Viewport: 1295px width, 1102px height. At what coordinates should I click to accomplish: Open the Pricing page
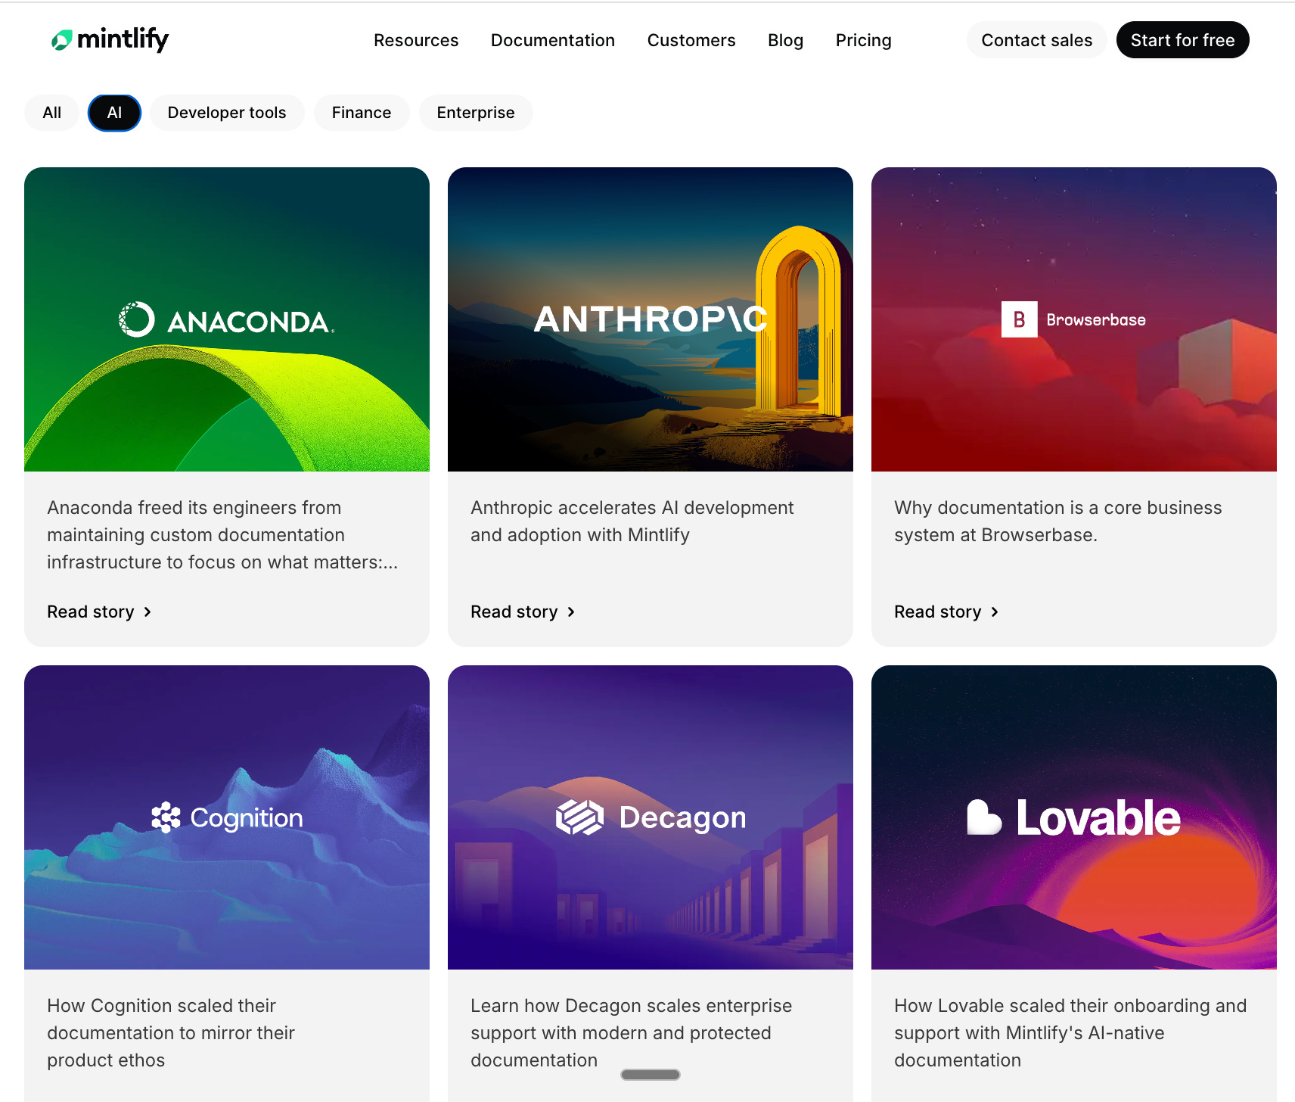[x=863, y=40]
